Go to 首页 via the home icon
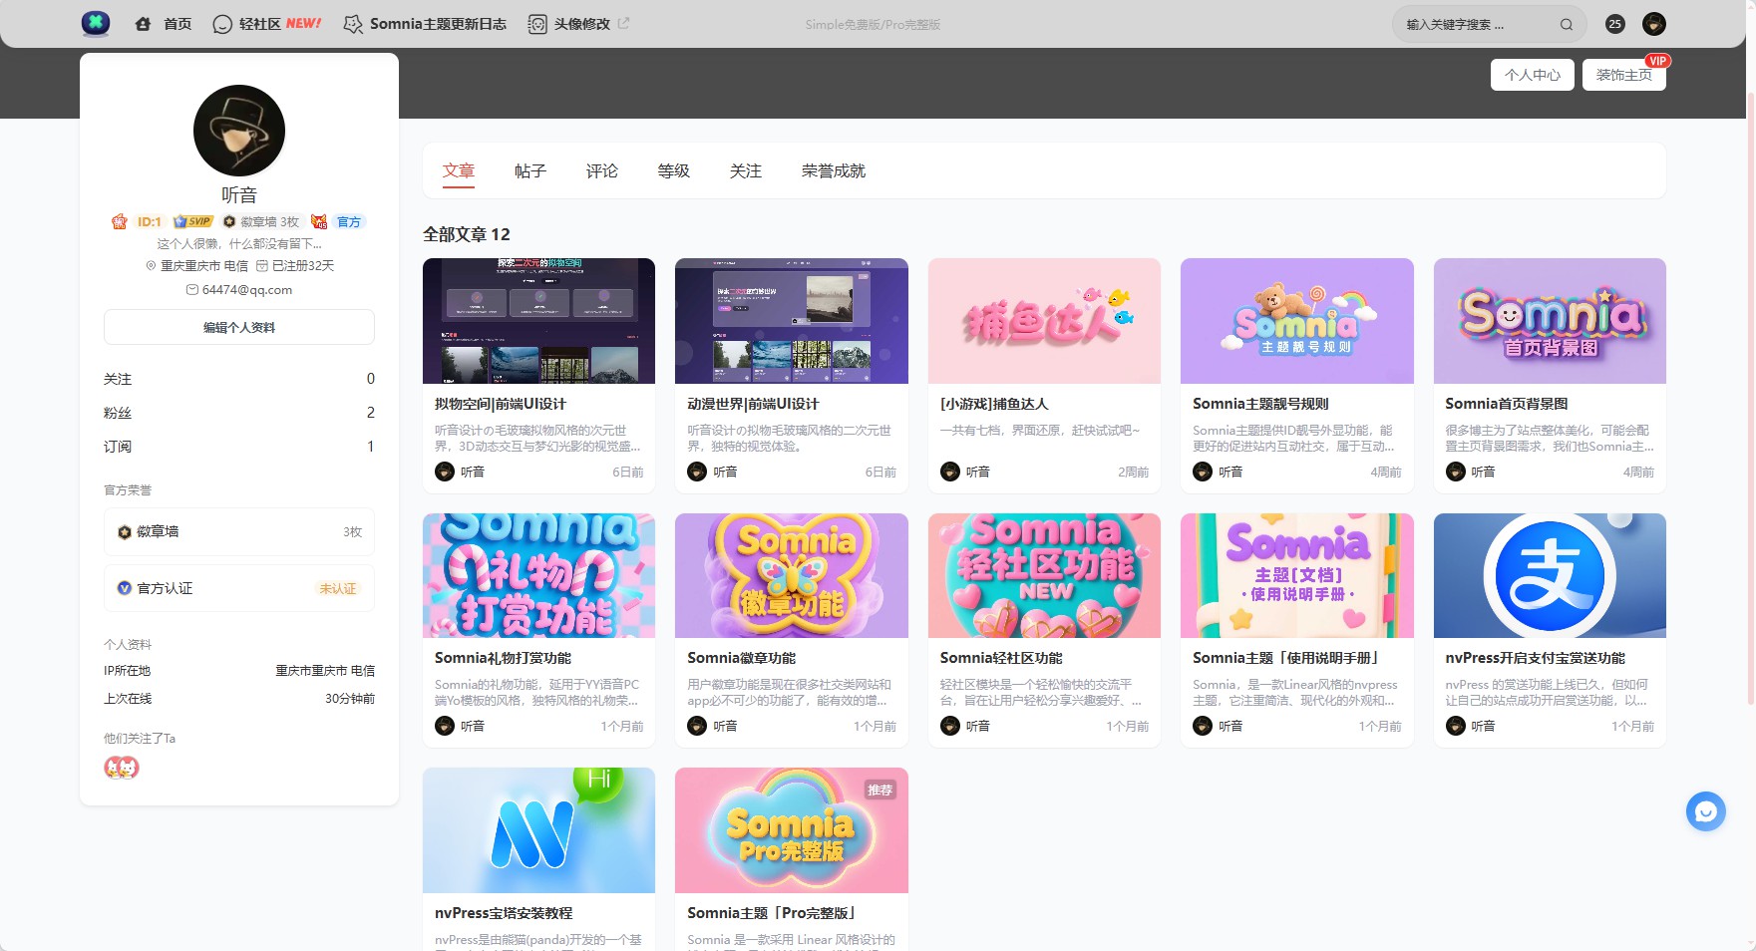This screenshot has width=1756, height=951. pos(143,24)
